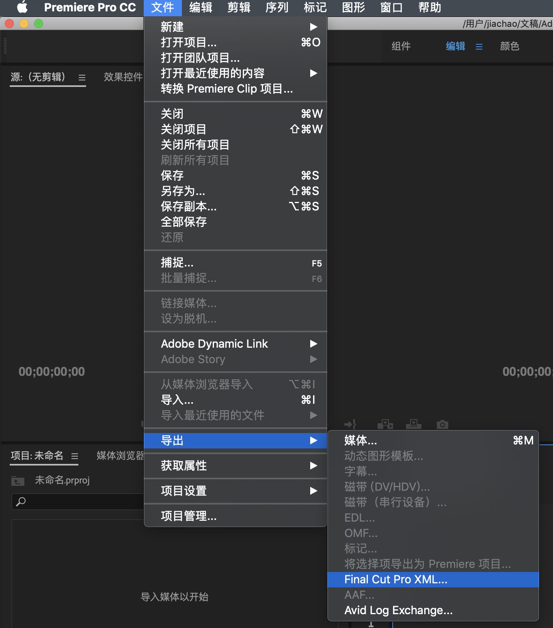Open the source panel hamburger menu

82,77
